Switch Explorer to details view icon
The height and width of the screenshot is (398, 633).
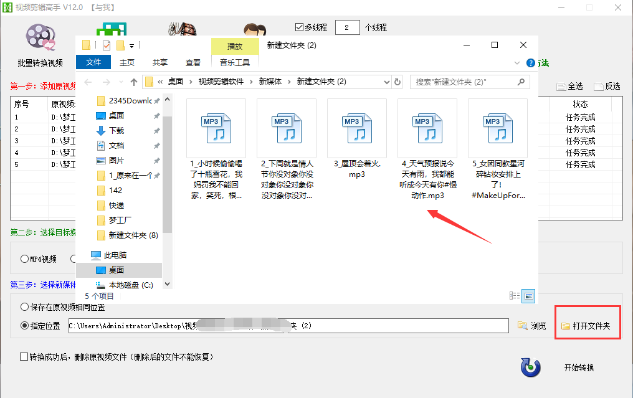tap(515, 296)
